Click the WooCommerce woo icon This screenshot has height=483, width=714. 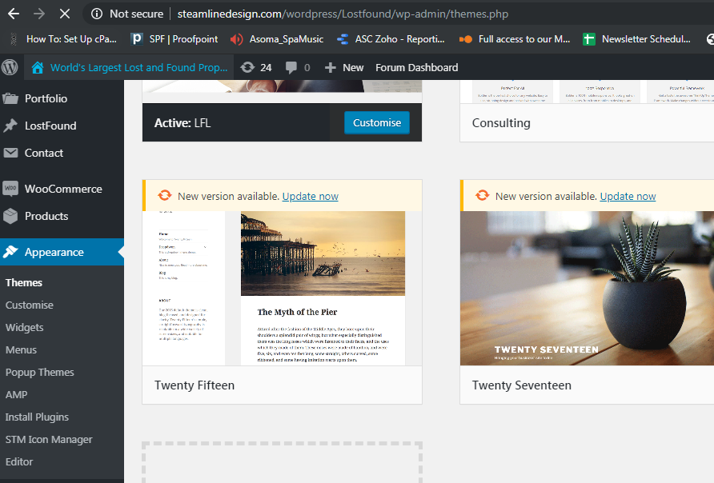[x=10, y=188]
